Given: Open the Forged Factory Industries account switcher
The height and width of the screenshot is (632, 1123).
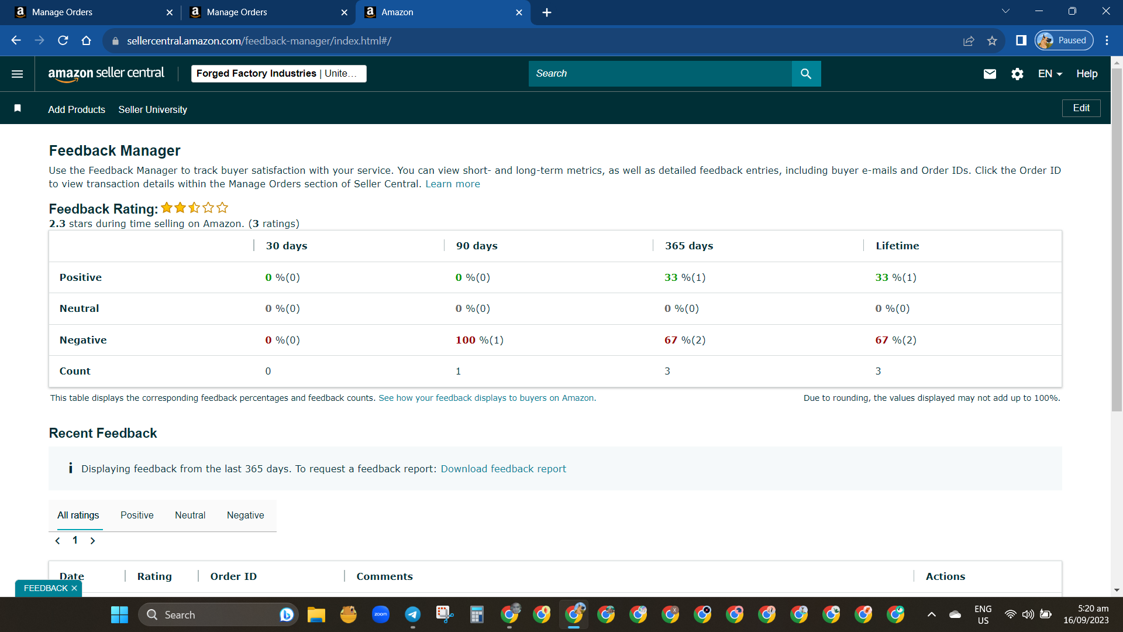Looking at the screenshot, I should pos(278,74).
